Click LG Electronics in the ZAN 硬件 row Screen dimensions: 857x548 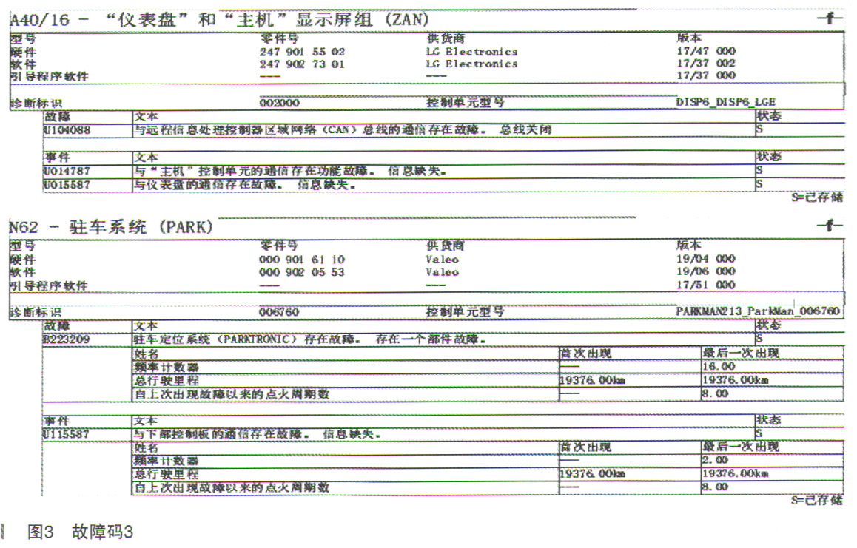(x=471, y=52)
